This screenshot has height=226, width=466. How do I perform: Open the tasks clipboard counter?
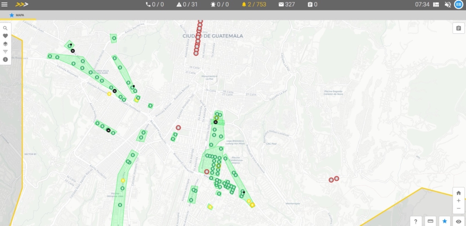pyautogui.click(x=312, y=5)
